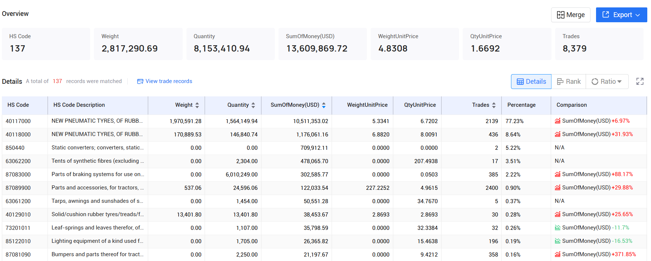
Task: Switch to the Rank tab
Action: coord(569,82)
